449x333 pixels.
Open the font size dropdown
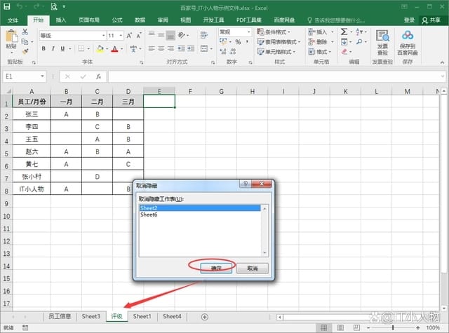[x=121, y=35]
